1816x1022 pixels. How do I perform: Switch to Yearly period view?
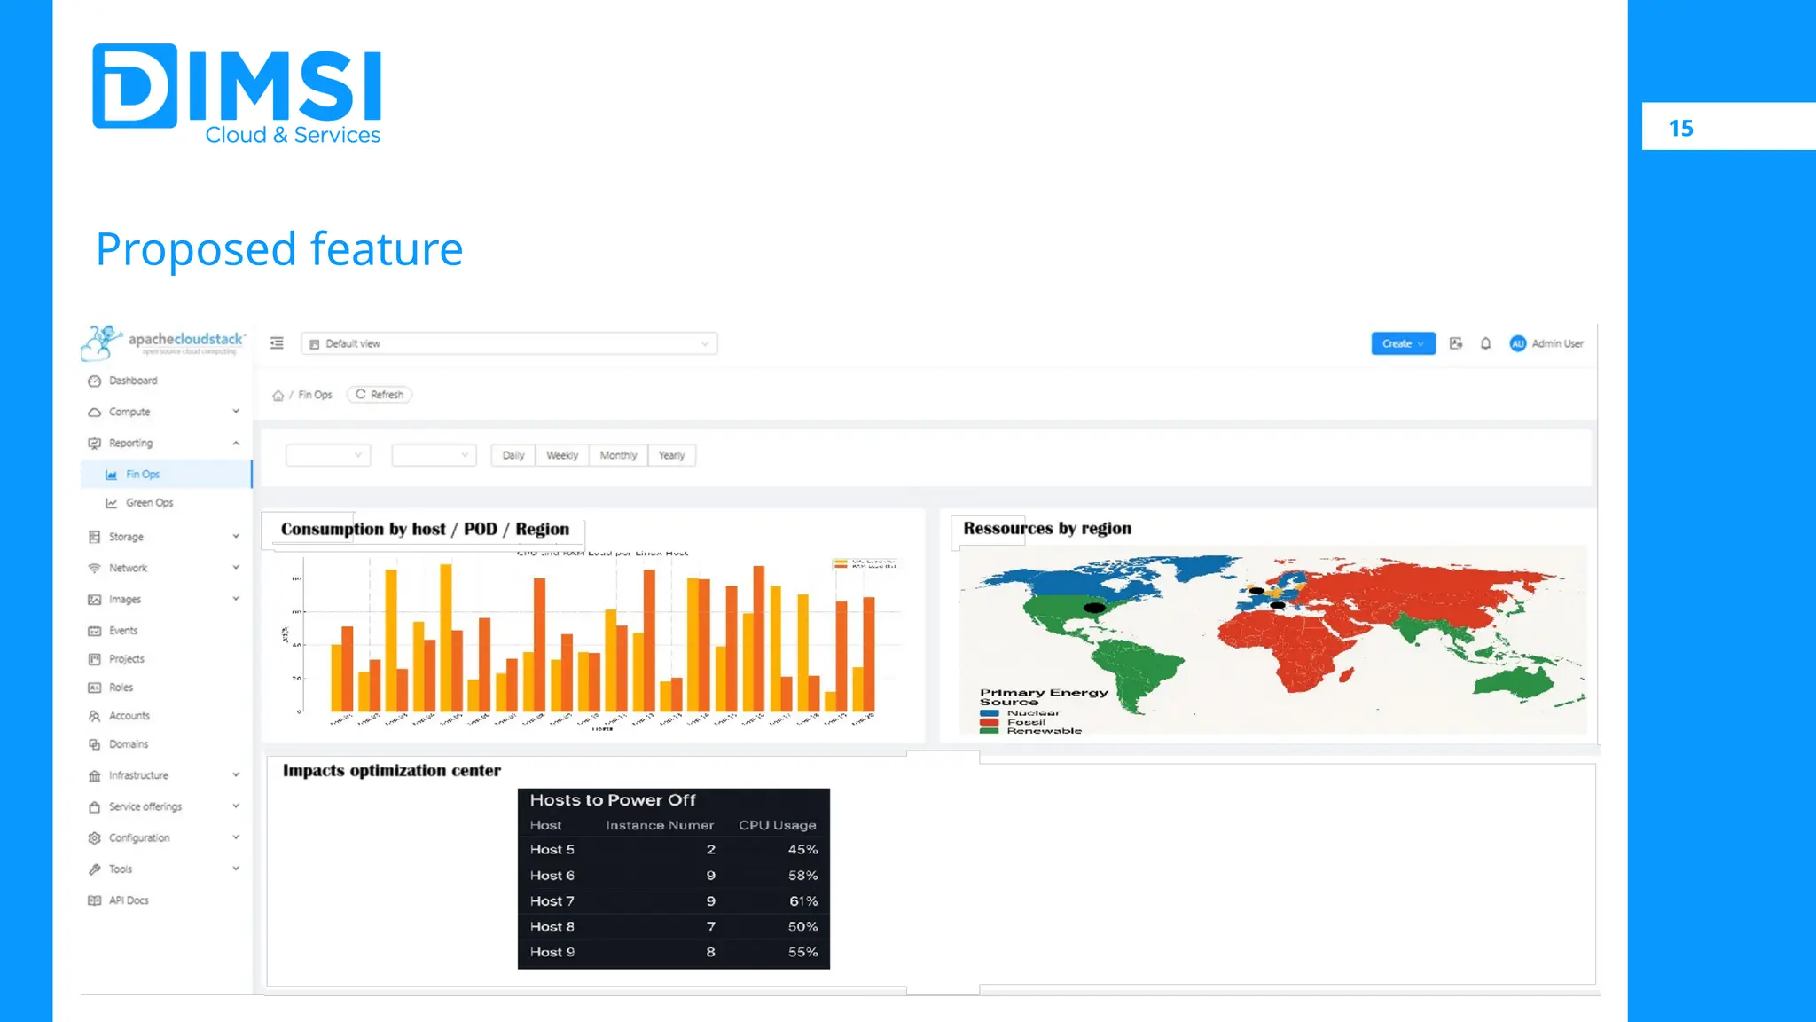click(x=671, y=455)
